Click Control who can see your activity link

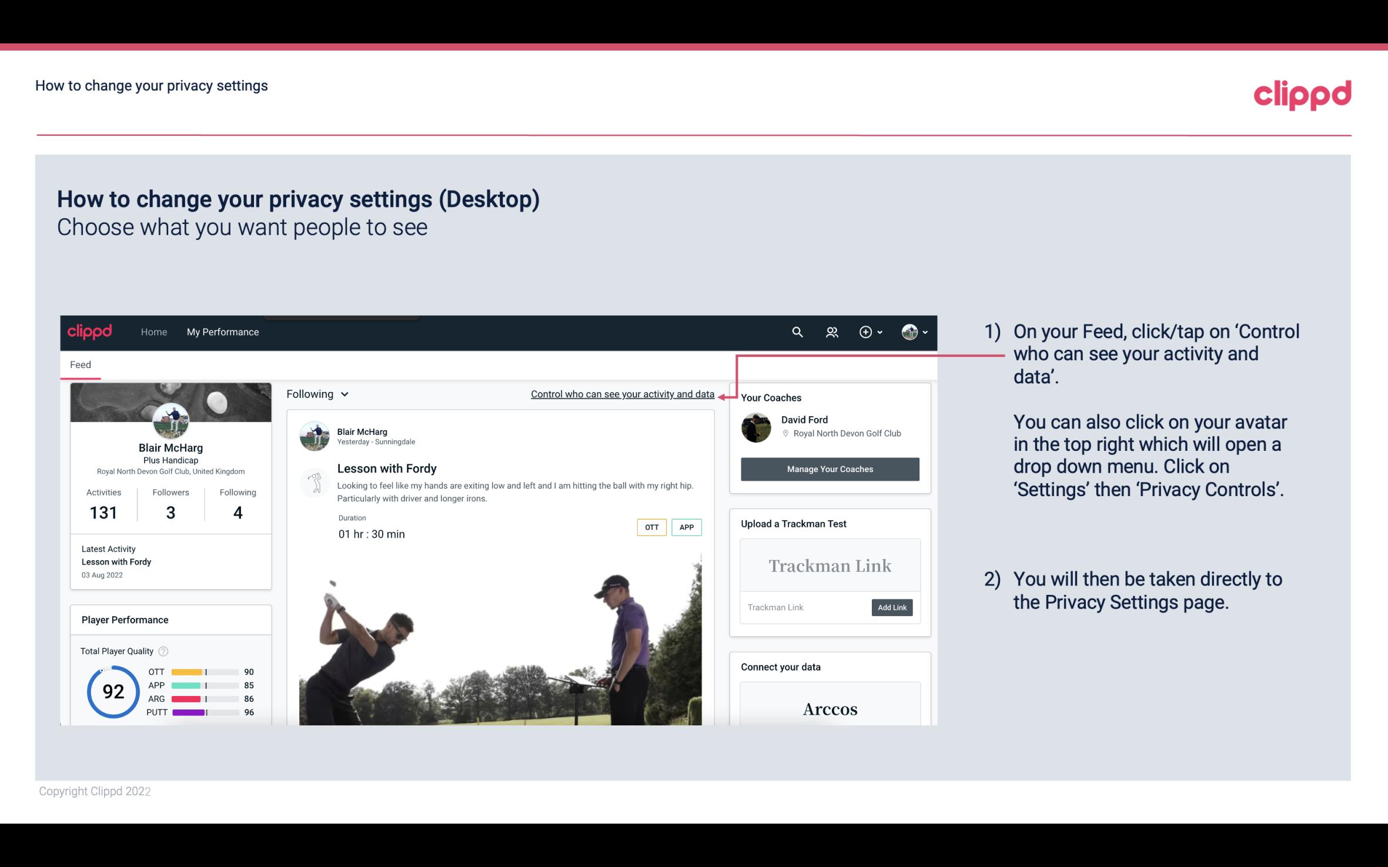coord(622,393)
